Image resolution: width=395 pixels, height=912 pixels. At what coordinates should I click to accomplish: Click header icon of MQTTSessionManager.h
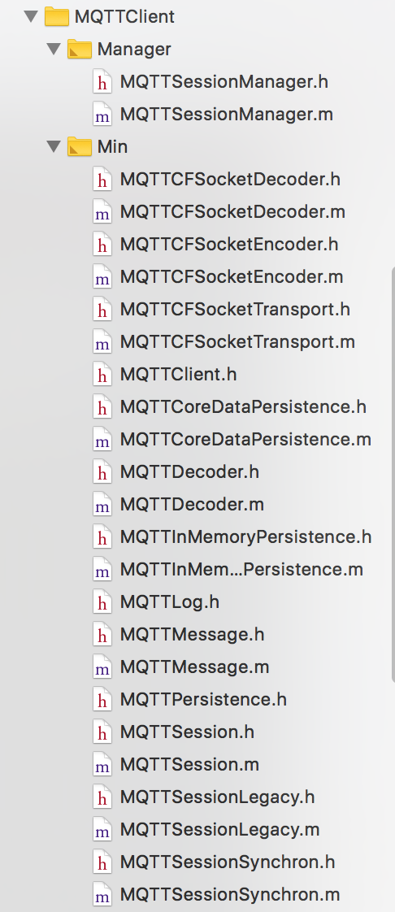[102, 82]
